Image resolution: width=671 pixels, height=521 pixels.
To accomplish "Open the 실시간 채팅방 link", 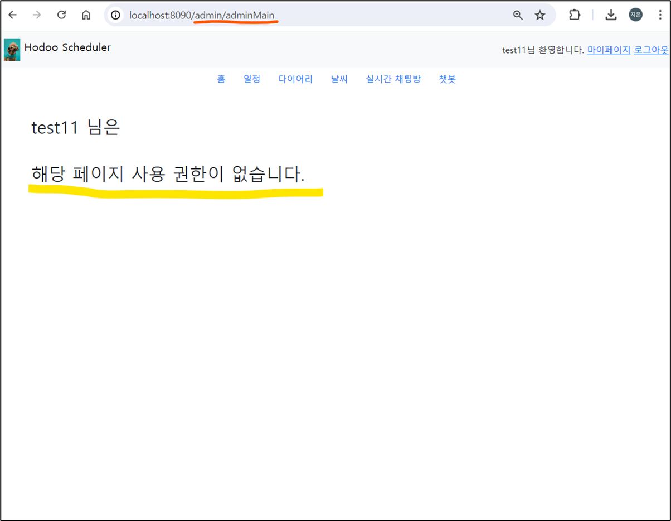I will point(393,79).
